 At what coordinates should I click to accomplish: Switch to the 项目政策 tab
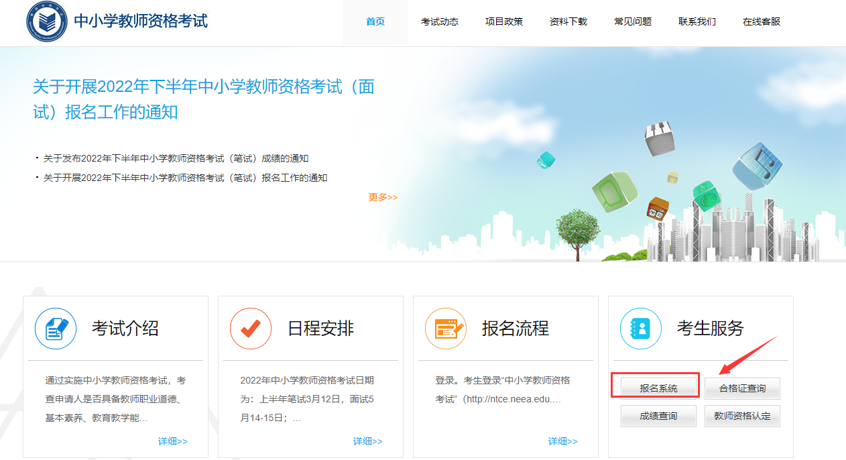point(504,21)
